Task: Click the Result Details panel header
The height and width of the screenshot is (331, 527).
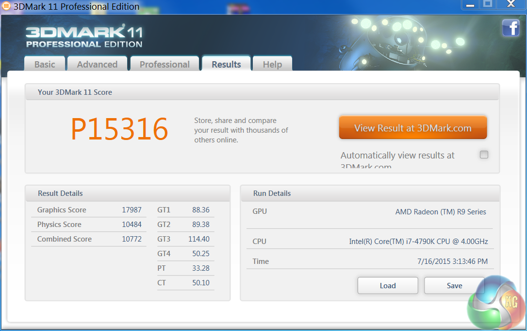Action: [x=128, y=193]
